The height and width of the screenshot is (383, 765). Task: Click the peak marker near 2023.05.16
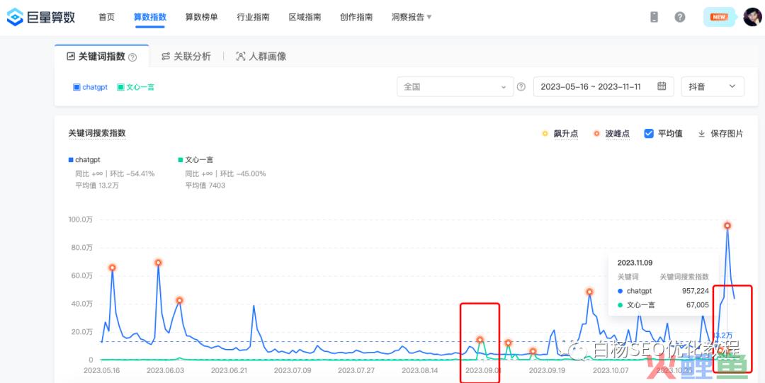click(112, 268)
